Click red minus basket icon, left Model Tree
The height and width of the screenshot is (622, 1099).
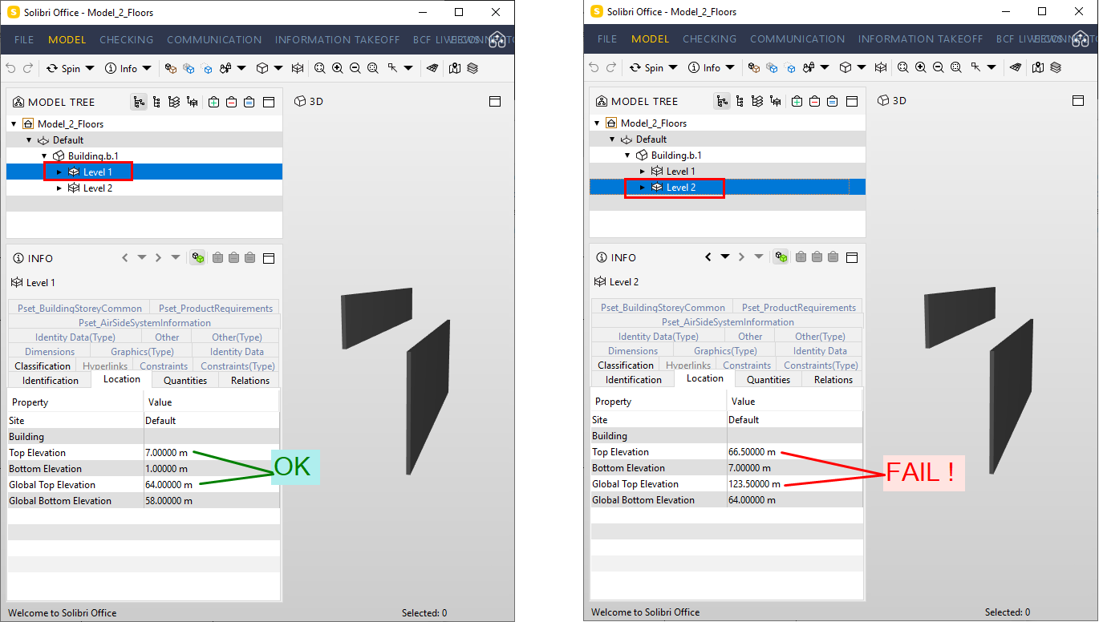point(231,102)
